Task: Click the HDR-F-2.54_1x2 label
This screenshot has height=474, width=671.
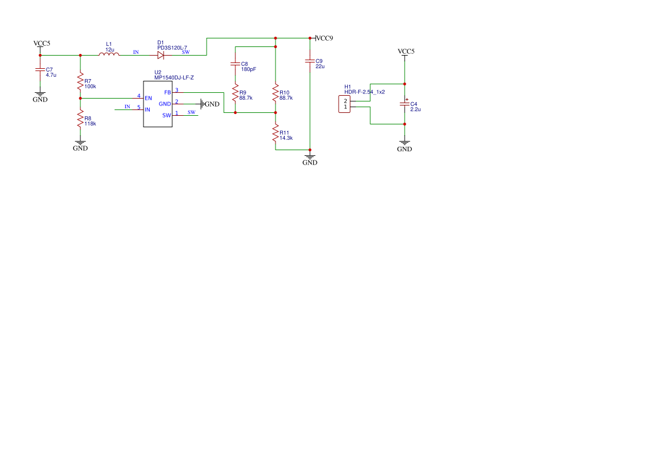Action: coord(364,92)
